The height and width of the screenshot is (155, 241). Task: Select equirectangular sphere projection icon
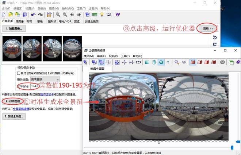[161, 62]
